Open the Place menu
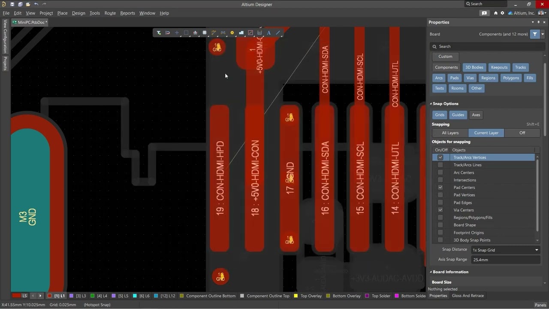The height and width of the screenshot is (309, 549). 62,13
